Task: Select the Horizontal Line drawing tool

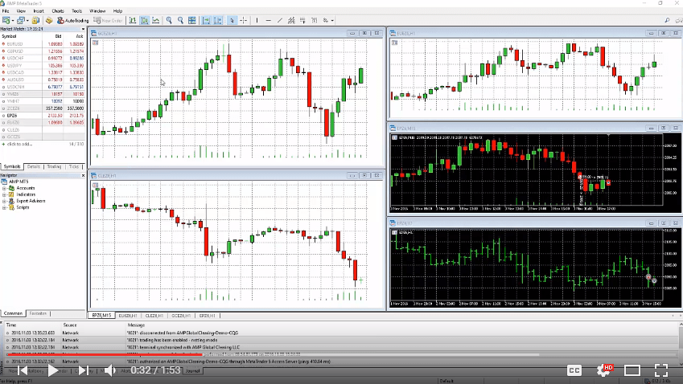Action: tap(269, 20)
